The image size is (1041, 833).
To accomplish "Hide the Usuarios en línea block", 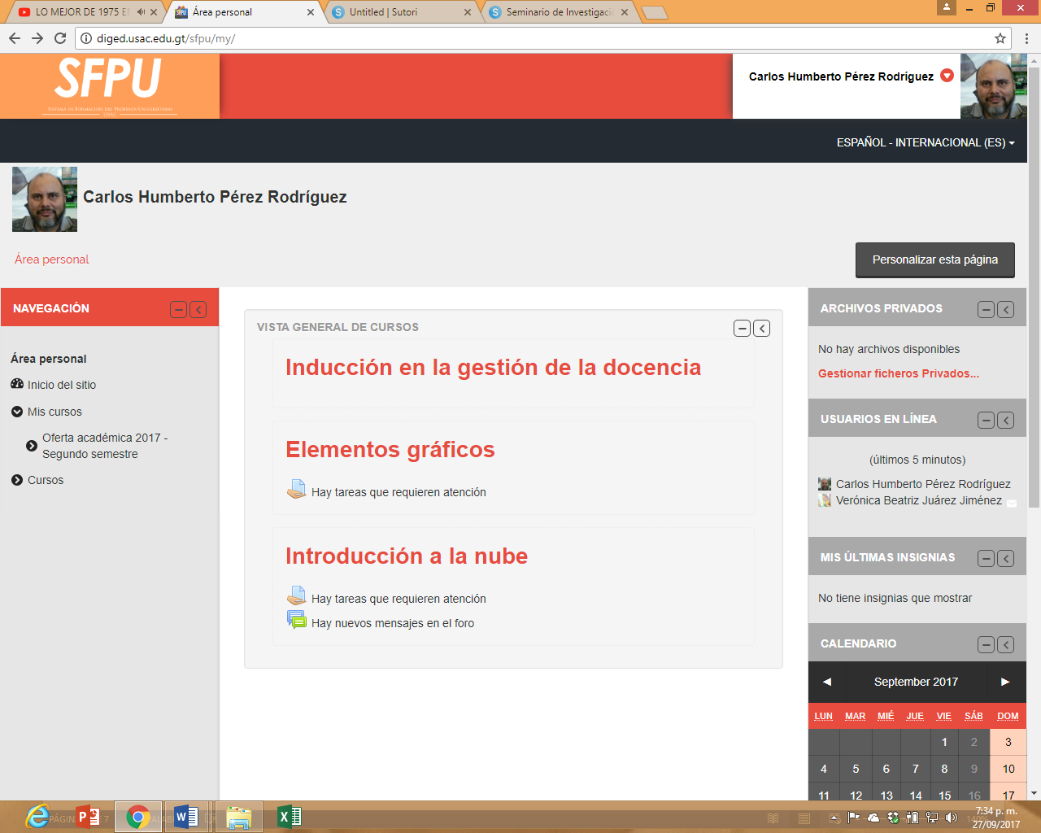I will [987, 420].
